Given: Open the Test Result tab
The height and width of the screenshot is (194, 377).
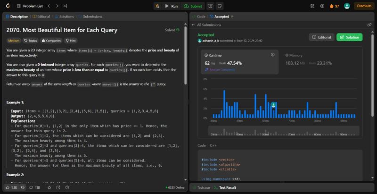Looking at the screenshot, I should tap(226, 187).
